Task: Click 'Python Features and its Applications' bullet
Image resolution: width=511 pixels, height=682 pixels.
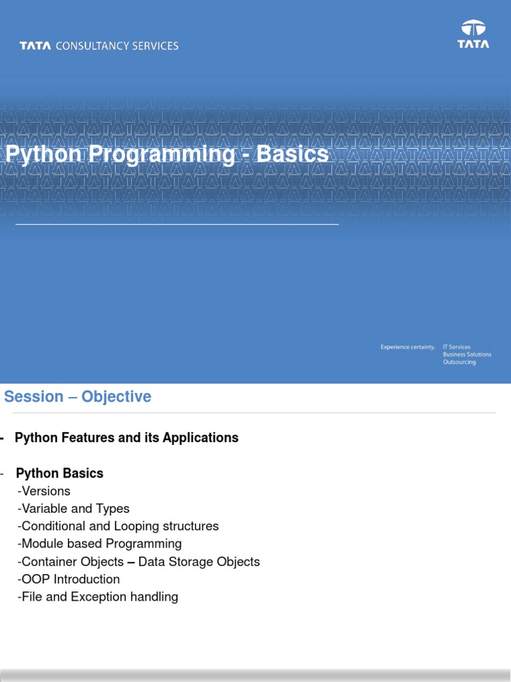Action: coord(126,438)
